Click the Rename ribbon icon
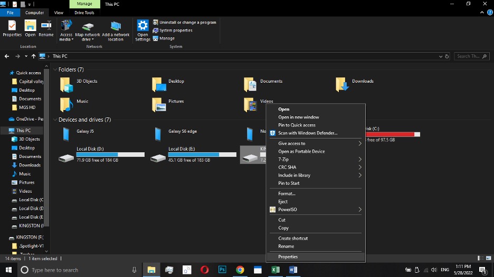The width and height of the screenshot is (494, 277). [46, 28]
